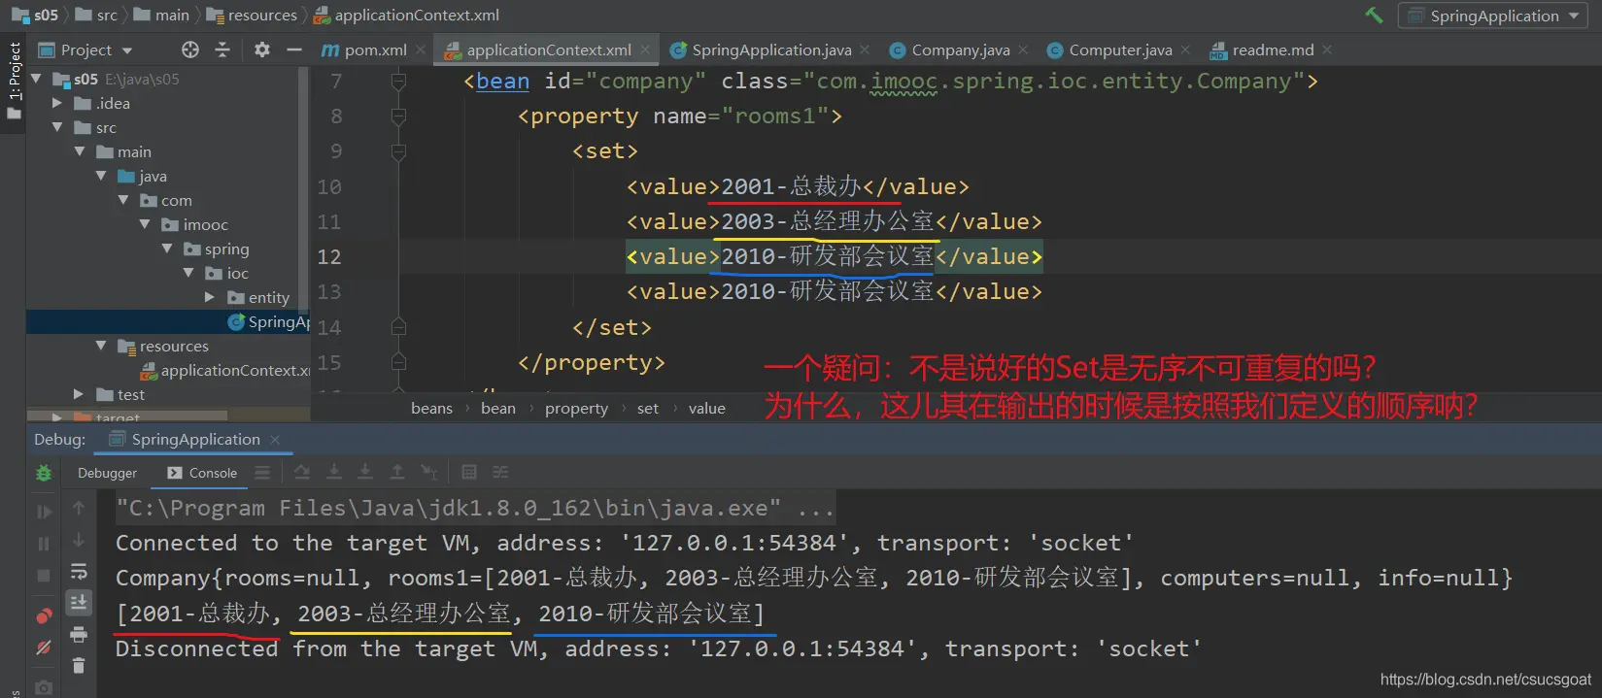Switch to the Computer.java tab
This screenshot has width=1602, height=698.
pyautogui.click(x=1109, y=50)
